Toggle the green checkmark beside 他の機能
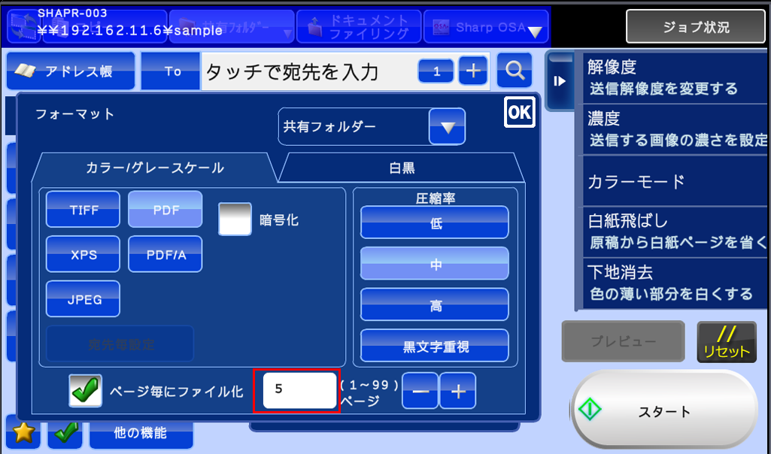The image size is (771, 454). (x=64, y=433)
